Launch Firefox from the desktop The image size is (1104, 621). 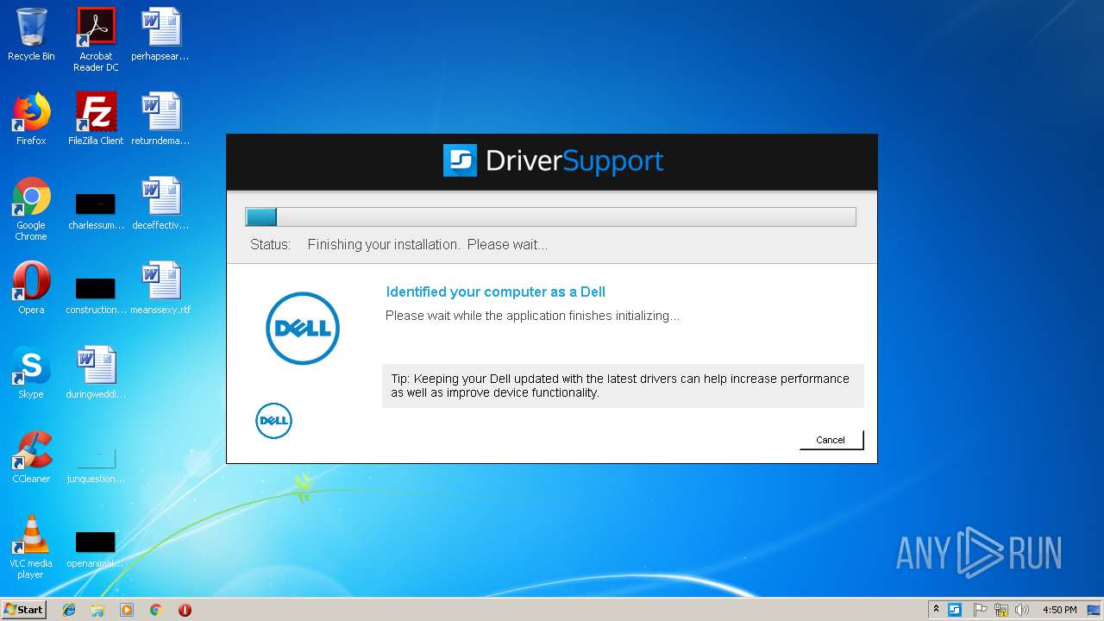click(31, 119)
